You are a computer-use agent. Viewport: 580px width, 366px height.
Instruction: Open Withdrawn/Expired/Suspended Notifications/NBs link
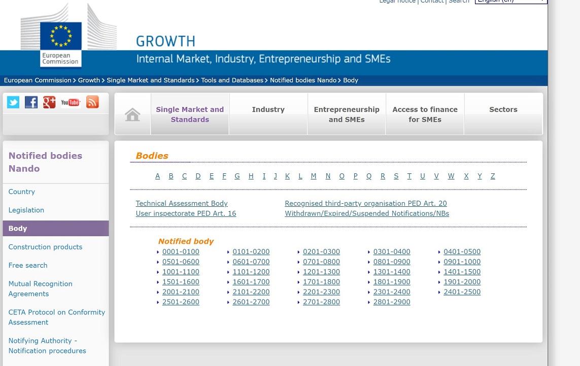coord(367,213)
